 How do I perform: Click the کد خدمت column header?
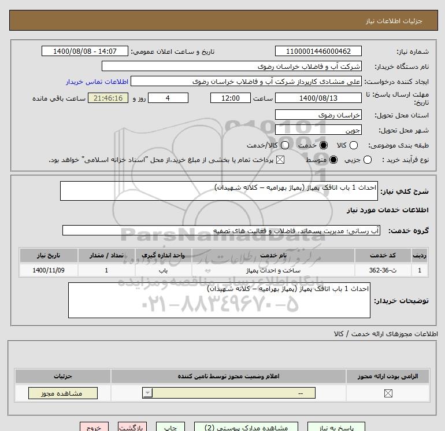tap(383, 255)
